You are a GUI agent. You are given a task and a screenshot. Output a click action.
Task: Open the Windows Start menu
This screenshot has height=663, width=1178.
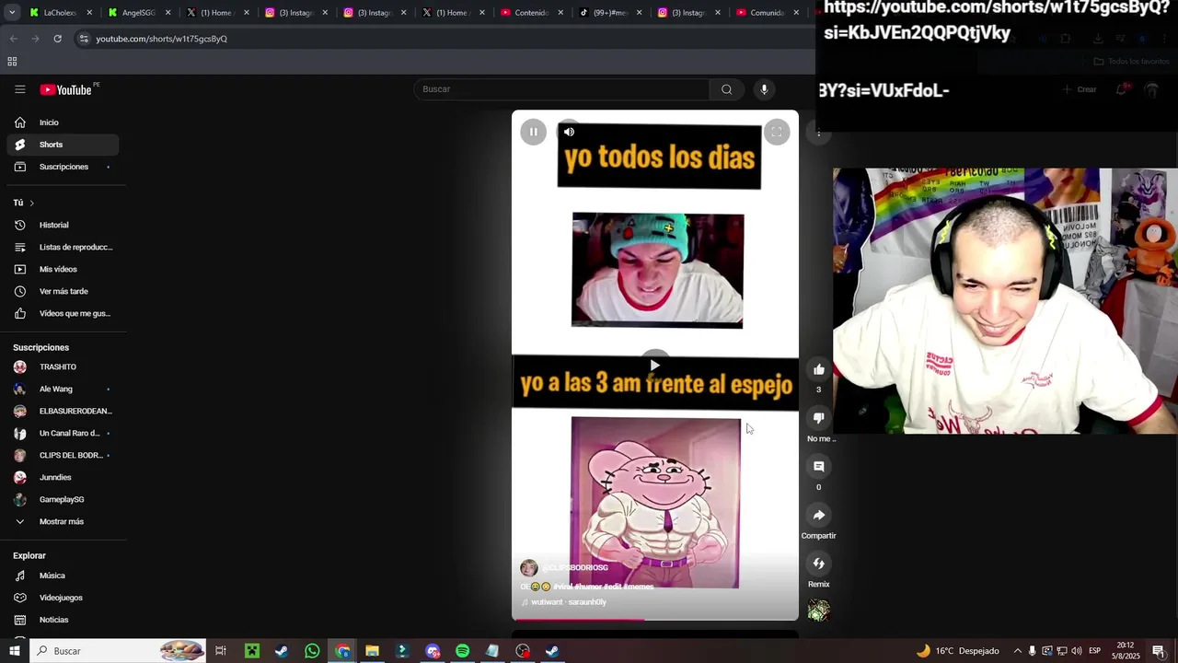[x=14, y=651]
